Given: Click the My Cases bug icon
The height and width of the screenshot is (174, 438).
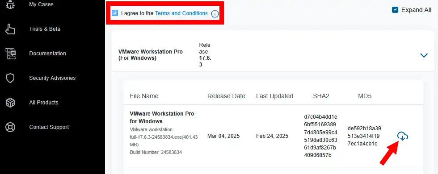Looking at the screenshot, I should pos(10,4).
